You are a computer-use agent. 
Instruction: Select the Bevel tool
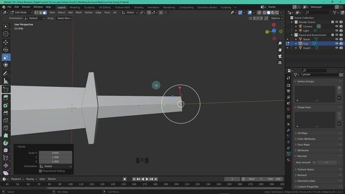[x=6, y=113]
